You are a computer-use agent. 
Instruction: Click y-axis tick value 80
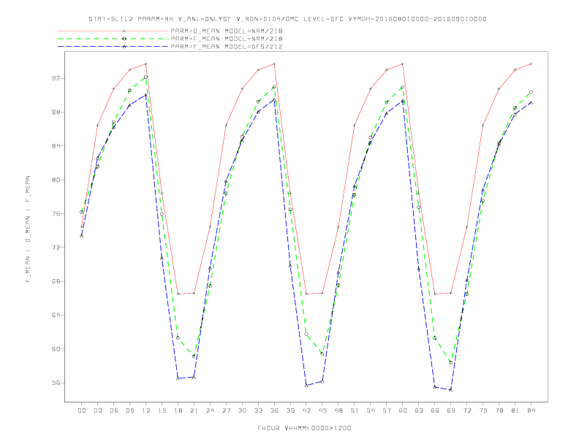point(56,180)
